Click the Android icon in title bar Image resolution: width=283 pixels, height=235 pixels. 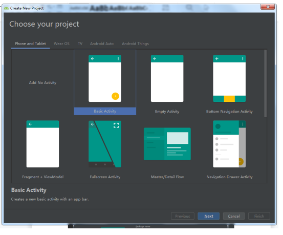7,9
